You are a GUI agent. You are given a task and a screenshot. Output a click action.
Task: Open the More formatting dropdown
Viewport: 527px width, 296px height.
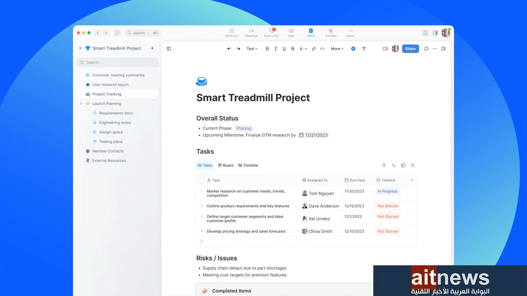pos(337,49)
